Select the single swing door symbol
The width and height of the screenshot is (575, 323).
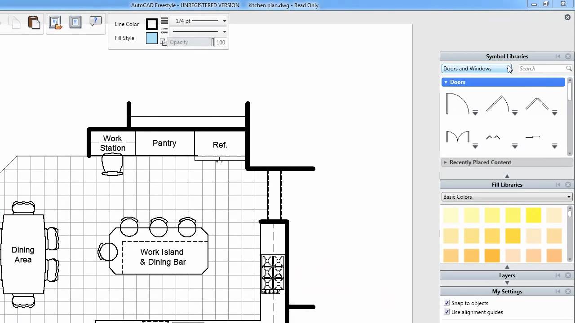click(457, 104)
